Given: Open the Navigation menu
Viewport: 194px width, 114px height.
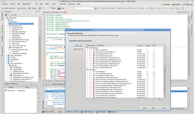Looking at the screenshot, I should click(x=27, y=4).
